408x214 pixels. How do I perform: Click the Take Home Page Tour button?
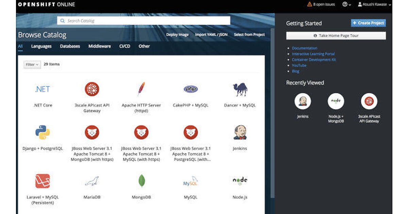click(336, 36)
